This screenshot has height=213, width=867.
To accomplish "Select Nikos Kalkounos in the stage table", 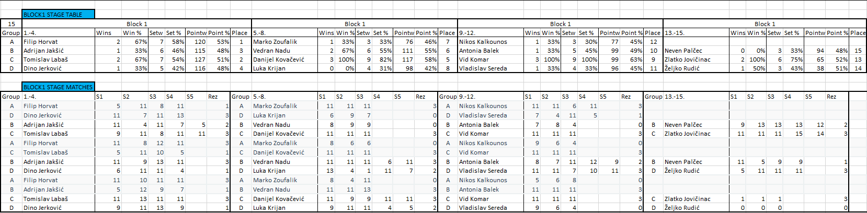I will (483, 42).
